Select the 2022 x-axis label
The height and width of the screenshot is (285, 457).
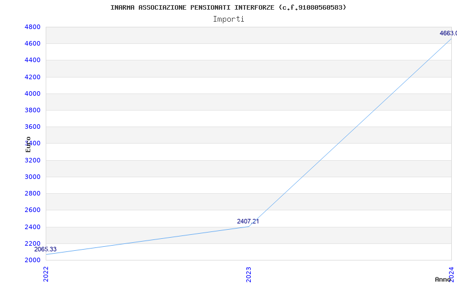46,274
